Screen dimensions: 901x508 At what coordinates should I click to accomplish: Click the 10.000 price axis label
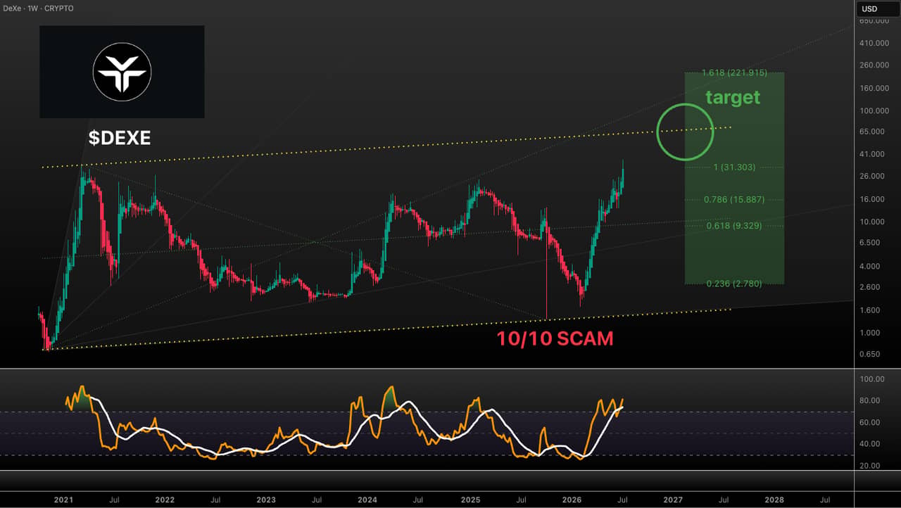click(873, 222)
